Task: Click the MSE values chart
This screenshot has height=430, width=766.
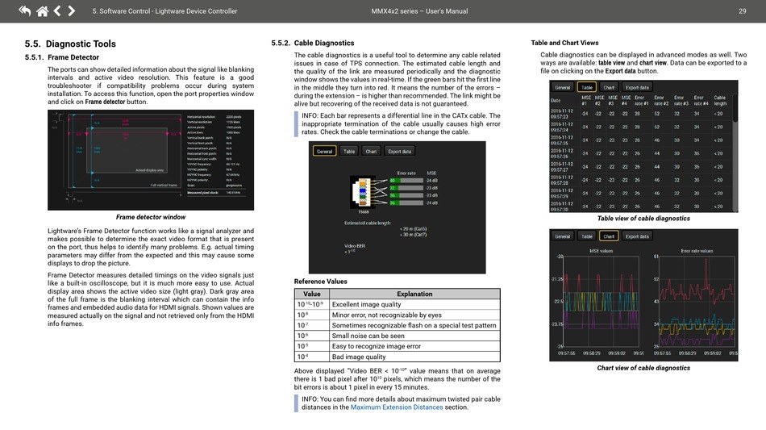Action: click(601, 300)
